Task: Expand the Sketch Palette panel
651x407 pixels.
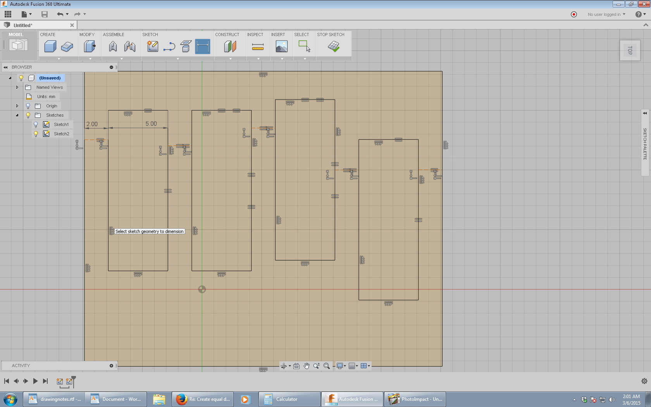Action: pyautogui.click(x=645, y=113)
